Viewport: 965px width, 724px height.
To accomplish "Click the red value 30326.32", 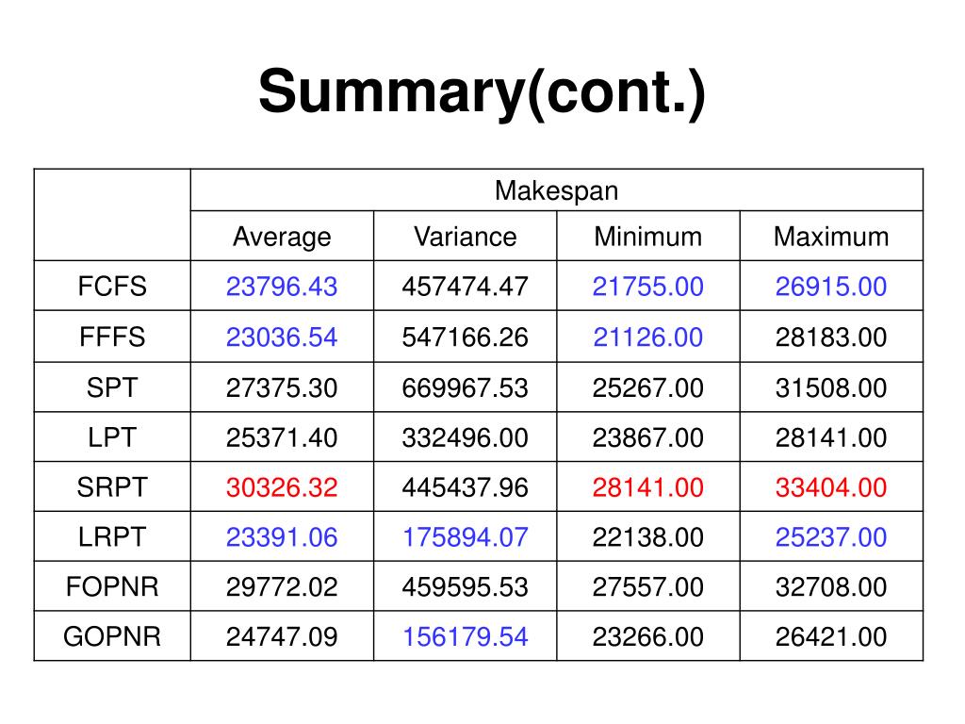I will point(282,487).
